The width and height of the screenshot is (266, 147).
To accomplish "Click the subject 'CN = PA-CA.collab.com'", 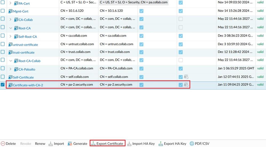I will coord(77,68).
